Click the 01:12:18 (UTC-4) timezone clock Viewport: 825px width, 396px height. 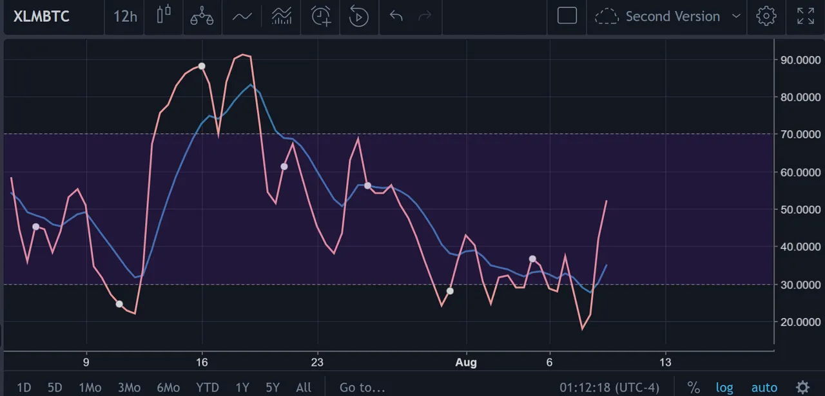610,388
